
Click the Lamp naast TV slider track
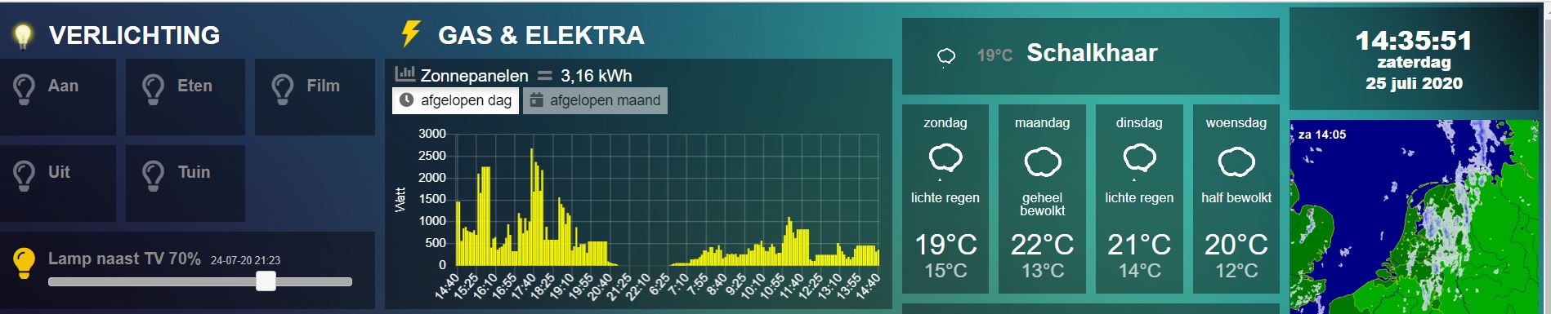200,281
